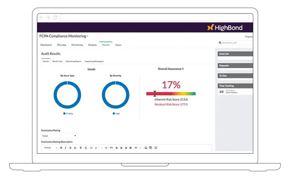Apply italic formatting in the editor
Image resolution: width=293 pixels, height=179 pixels.
[66, 148]
